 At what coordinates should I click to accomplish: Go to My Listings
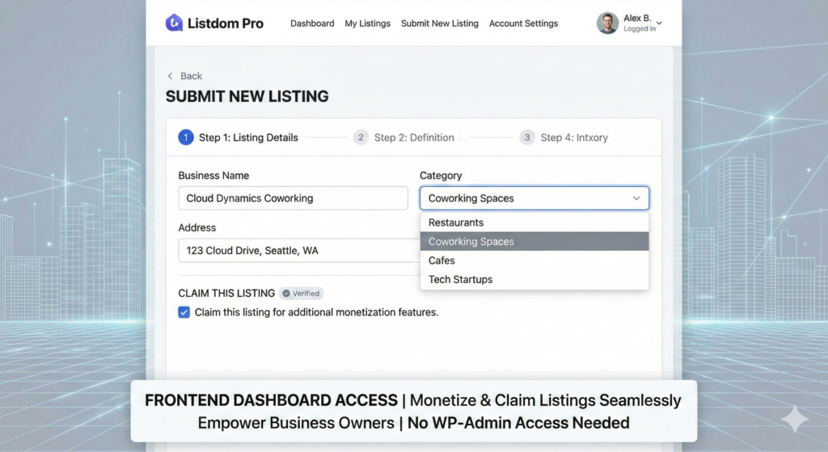point(368,23)
